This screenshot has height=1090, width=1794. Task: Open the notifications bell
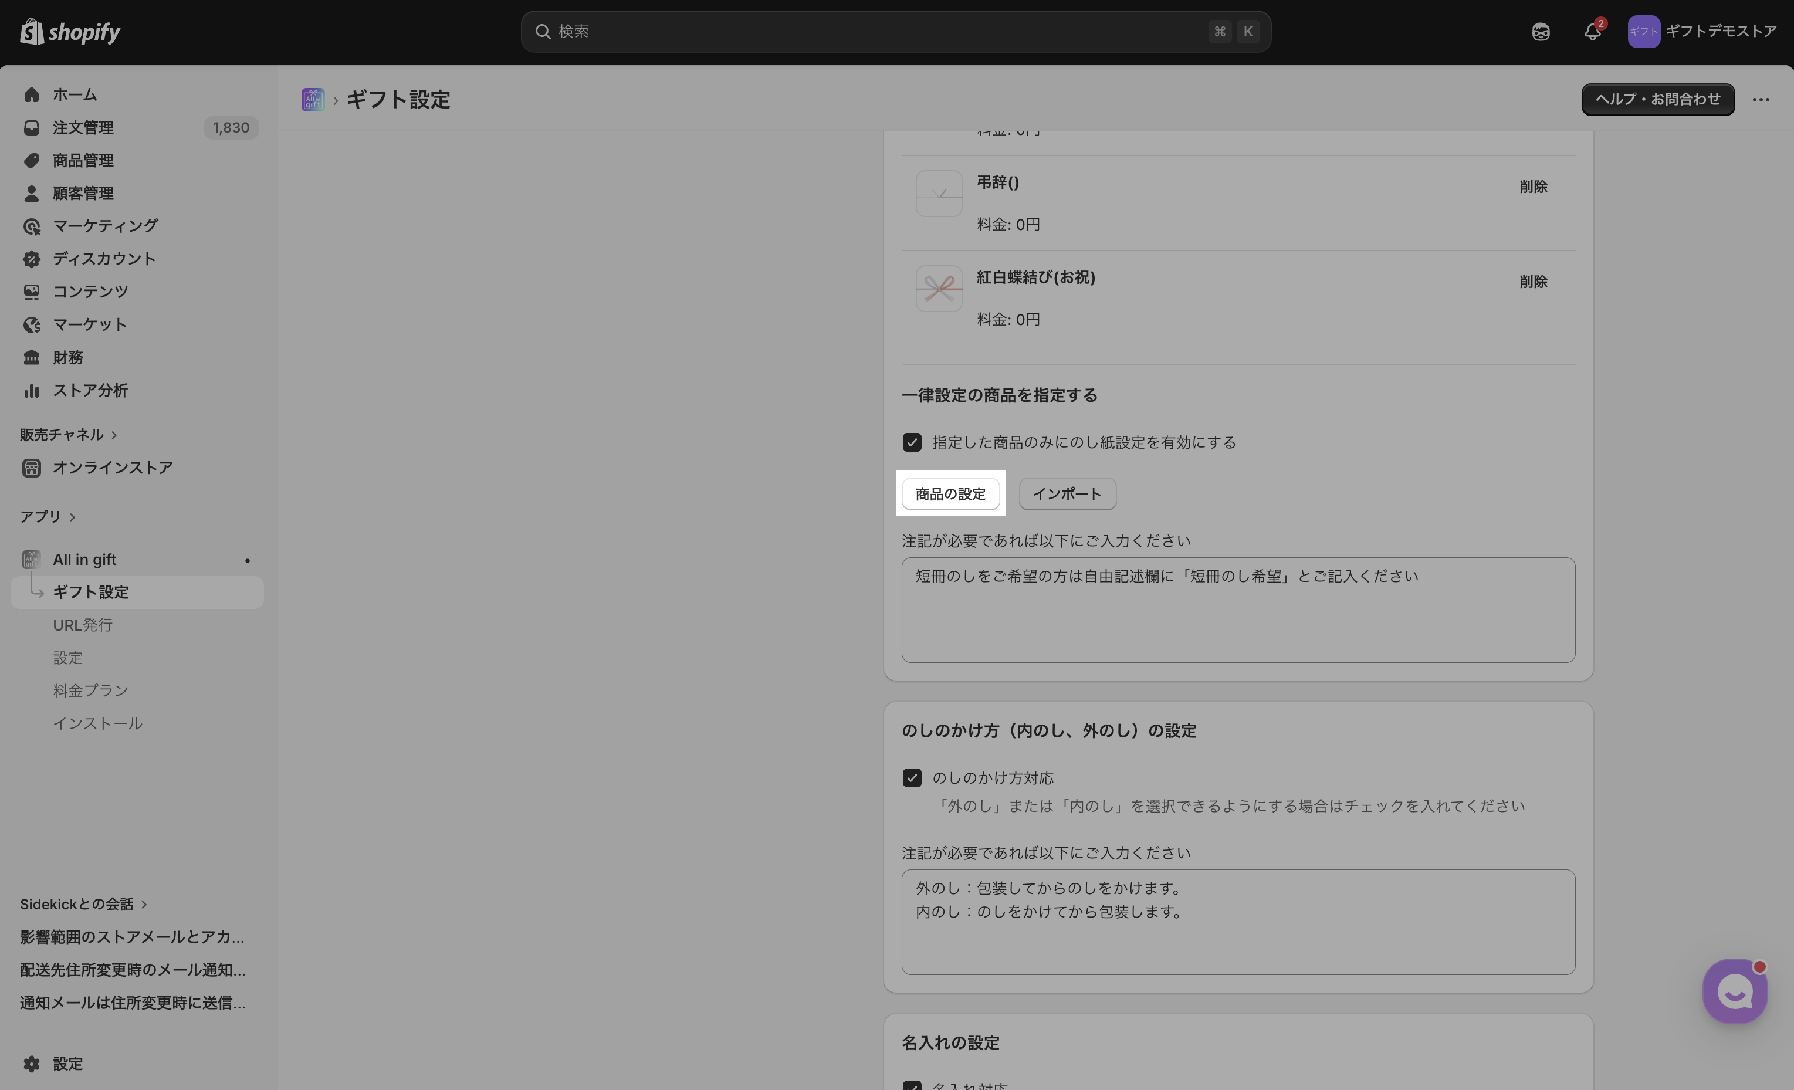pyautogui.click(x=1592, y=31)
